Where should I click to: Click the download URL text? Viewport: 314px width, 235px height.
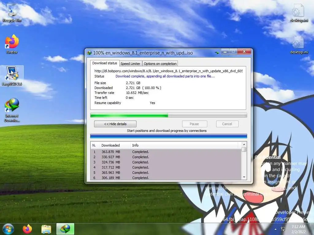(x=168, y=71)
